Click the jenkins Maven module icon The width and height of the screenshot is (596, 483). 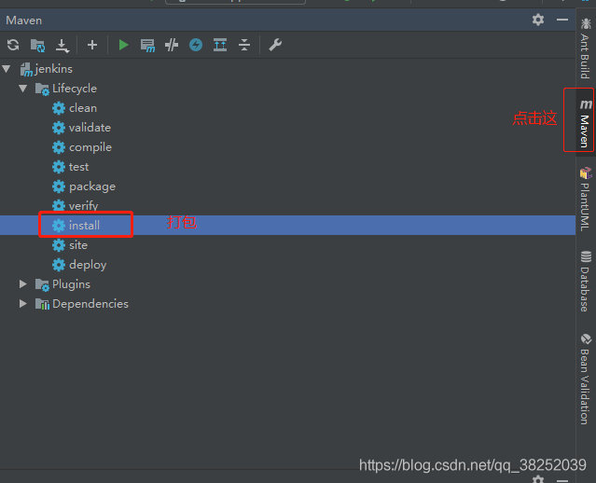pos(26,70)
